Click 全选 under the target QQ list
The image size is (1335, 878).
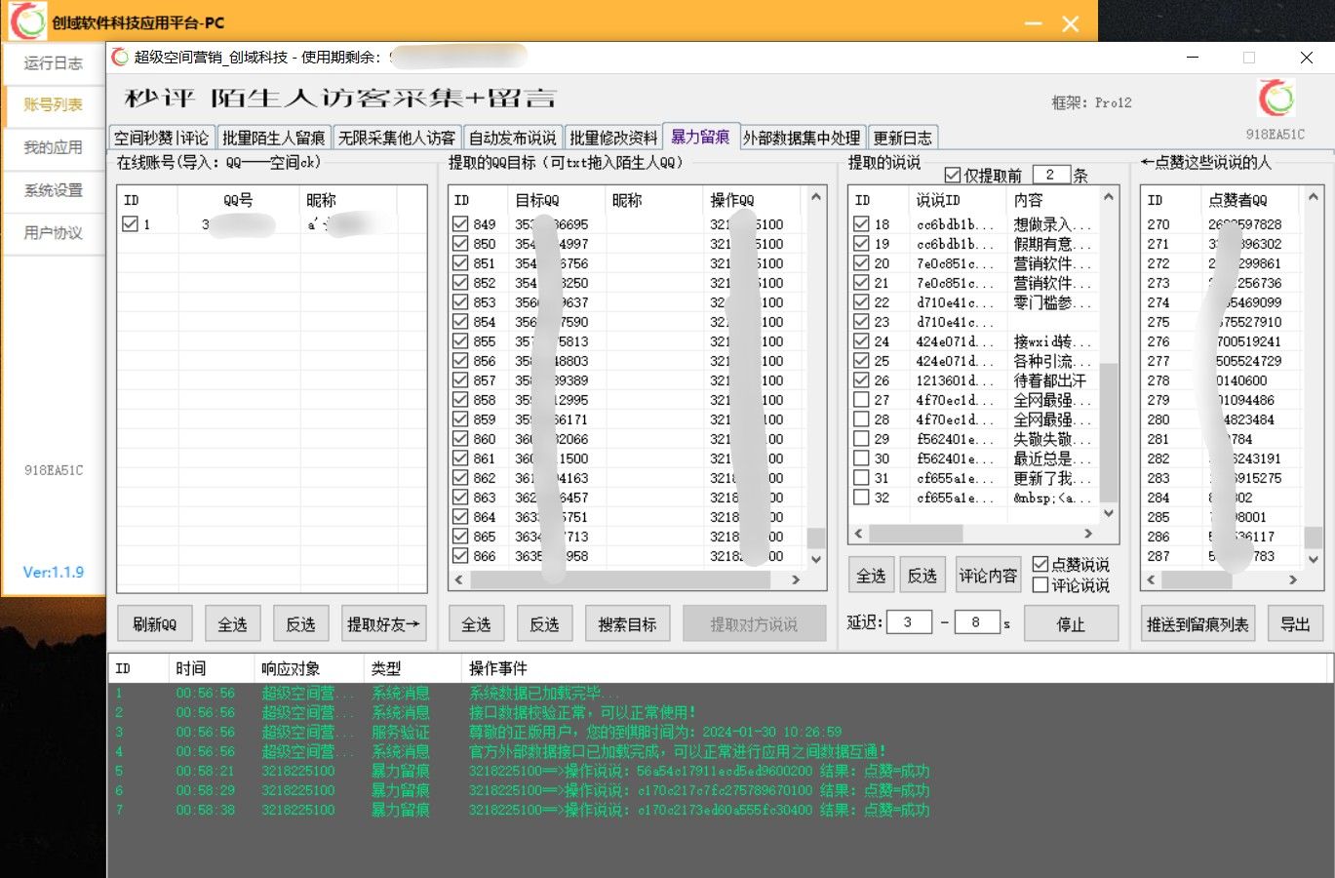point(476,624)
